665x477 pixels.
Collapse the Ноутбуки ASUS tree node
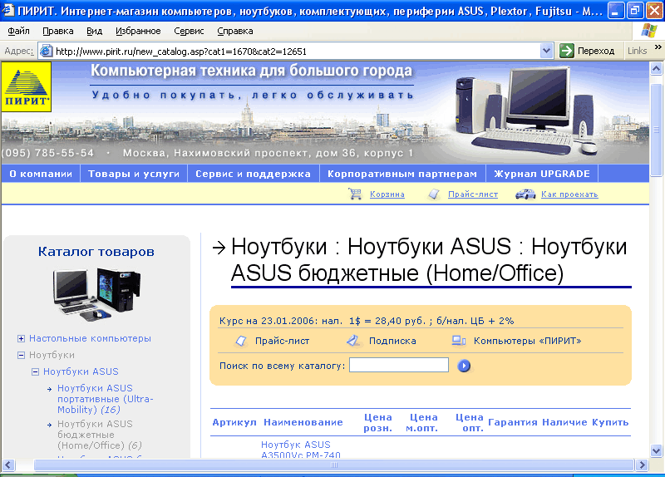pos(35,371)
